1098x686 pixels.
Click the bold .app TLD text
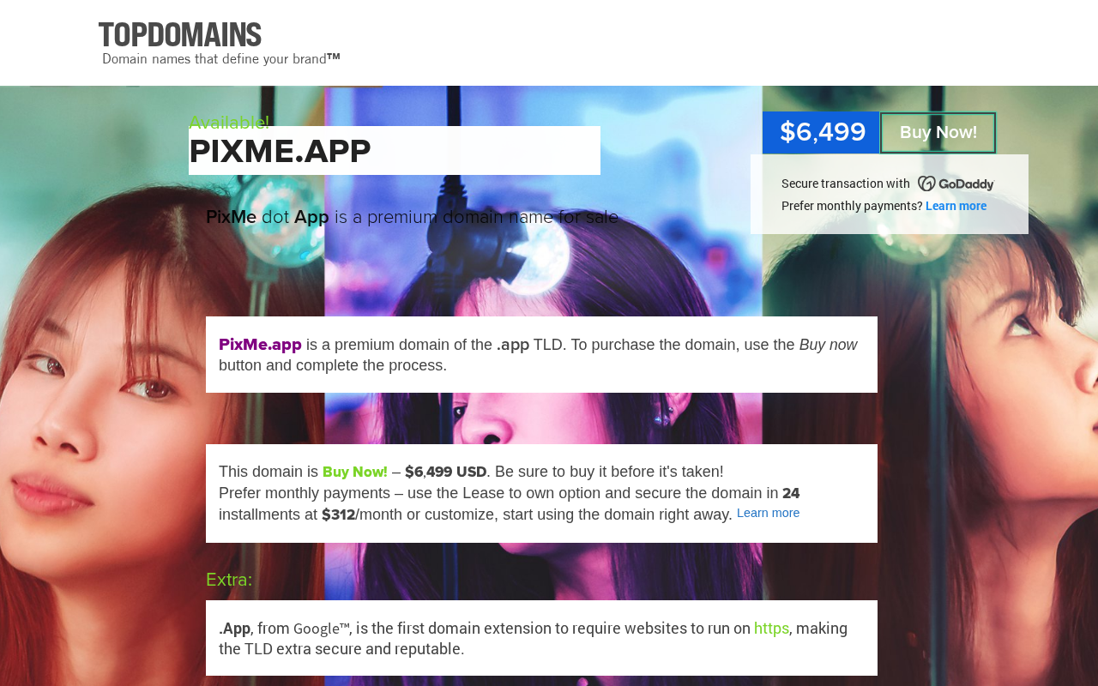[513, 345]
